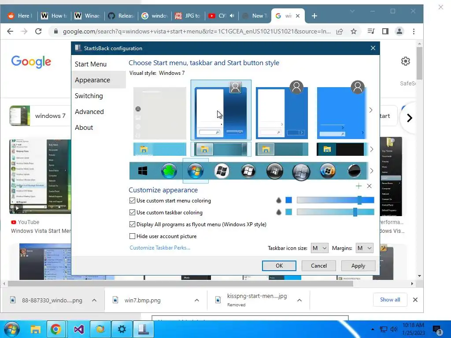Screen dimensions: 451x338
Task: Reload the Google search page
Action: click(38, 31)
